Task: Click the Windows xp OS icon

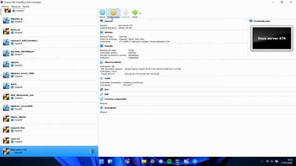Action: (6, 20)
